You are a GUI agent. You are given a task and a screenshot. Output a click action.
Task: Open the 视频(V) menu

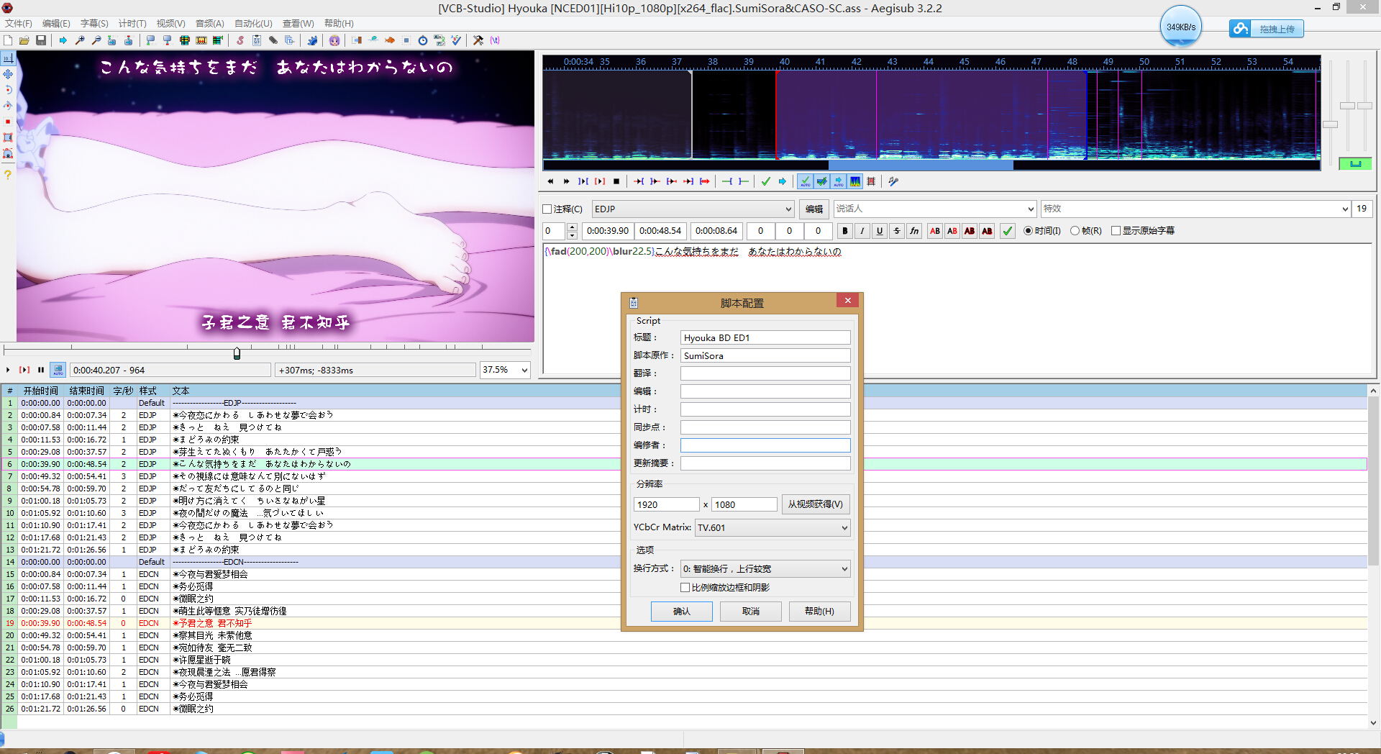point(170,24)
